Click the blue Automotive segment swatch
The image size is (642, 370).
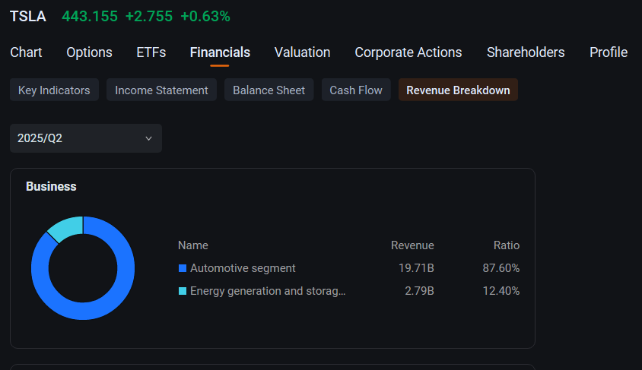coord(183,268)
